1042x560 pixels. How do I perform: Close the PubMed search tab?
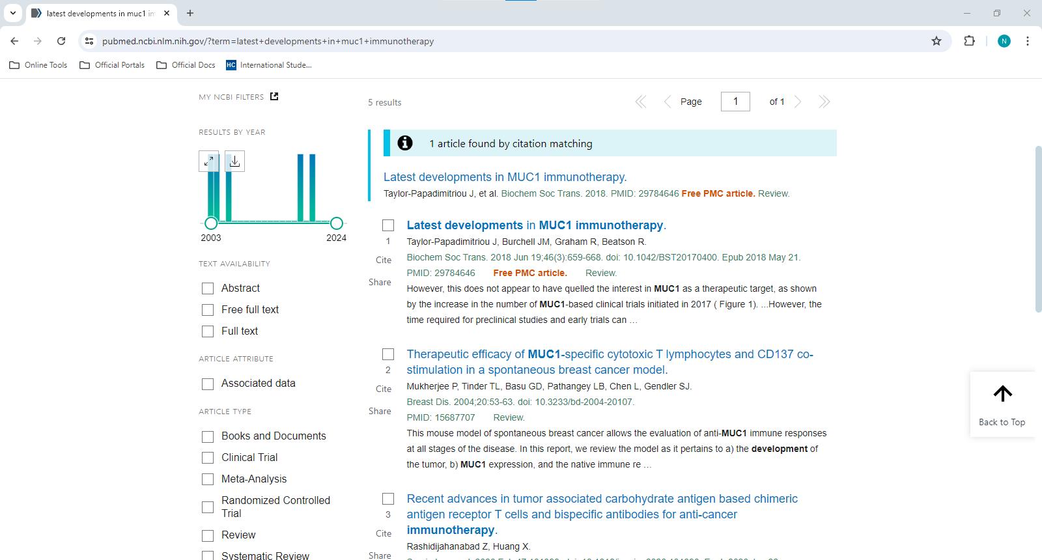[x=167, y=13]
